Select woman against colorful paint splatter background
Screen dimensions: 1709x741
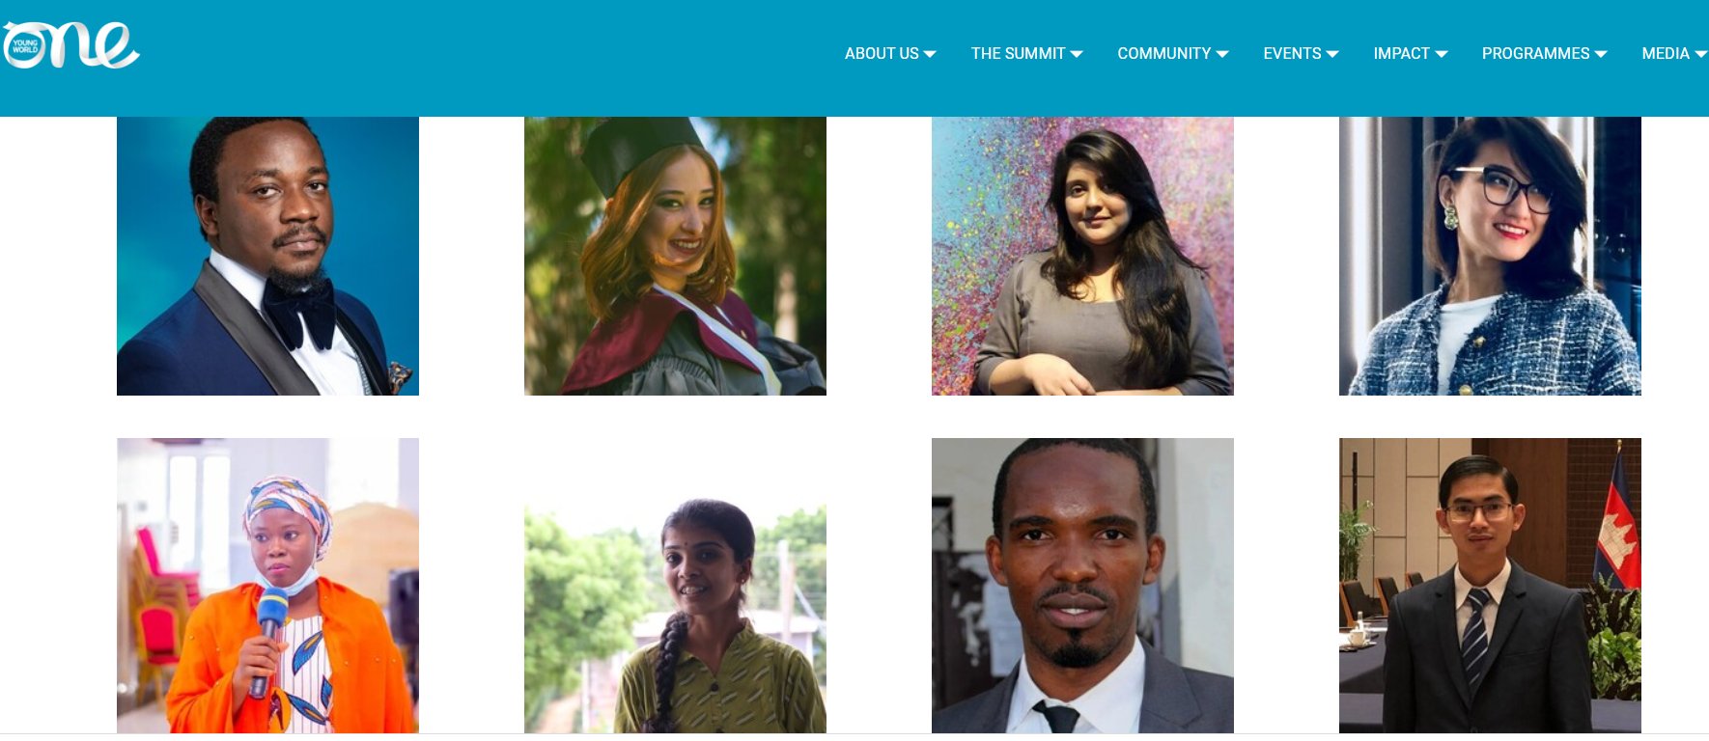tap(1082, 256)
